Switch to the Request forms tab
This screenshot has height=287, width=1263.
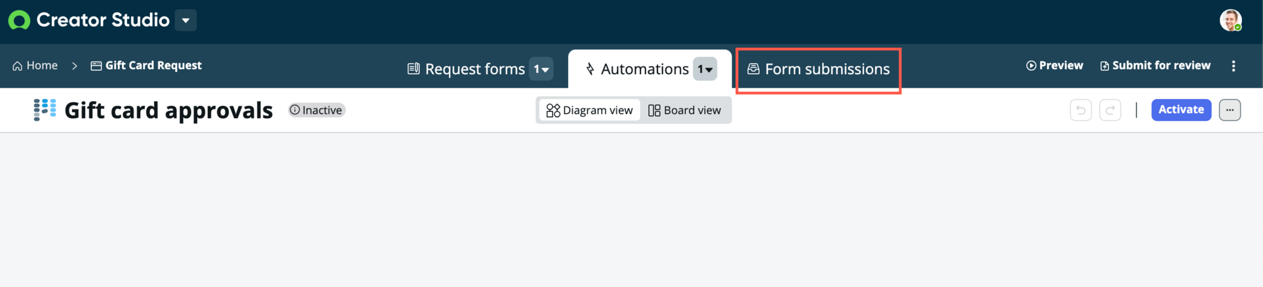point(466,69)
